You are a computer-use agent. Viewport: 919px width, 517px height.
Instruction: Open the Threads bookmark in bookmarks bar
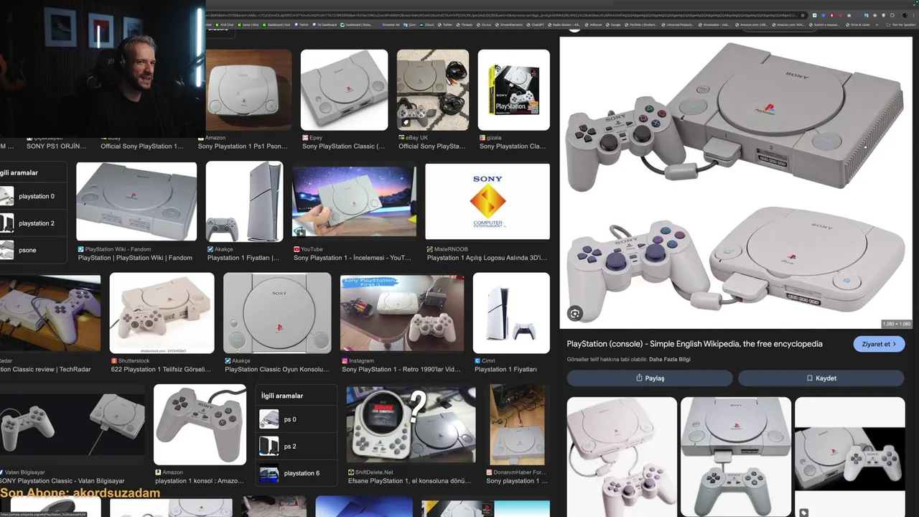coord(465,24)
